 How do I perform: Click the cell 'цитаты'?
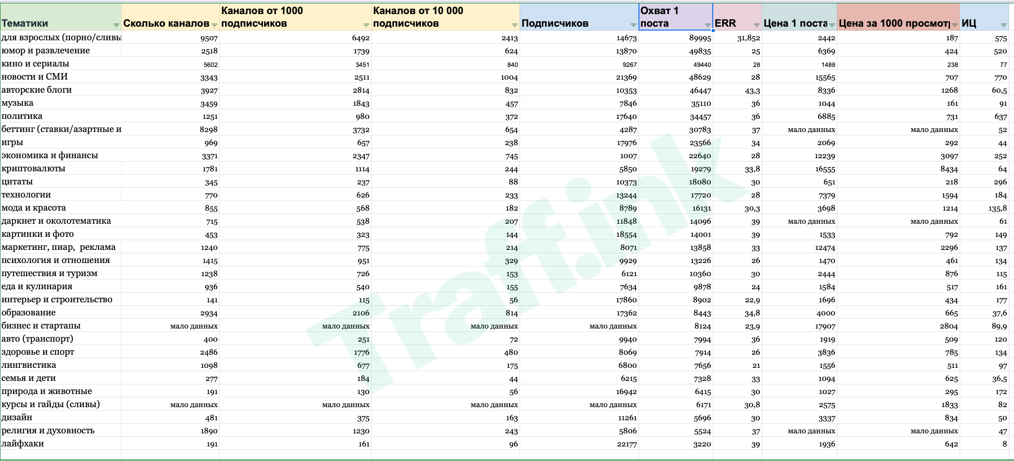pos(61,181)
